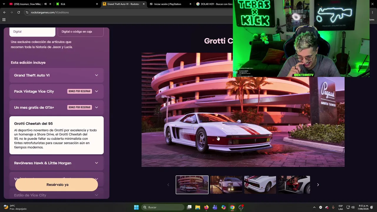Image resolution: width=377 pixels, height=212 pixels.
Task: Open Task View on the taskbar
Action: [189, 207]
